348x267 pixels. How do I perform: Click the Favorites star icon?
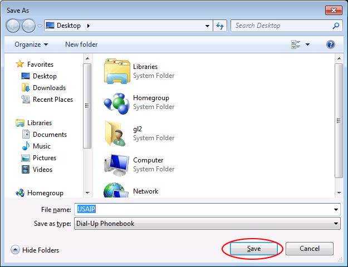(x=19, y=64)
